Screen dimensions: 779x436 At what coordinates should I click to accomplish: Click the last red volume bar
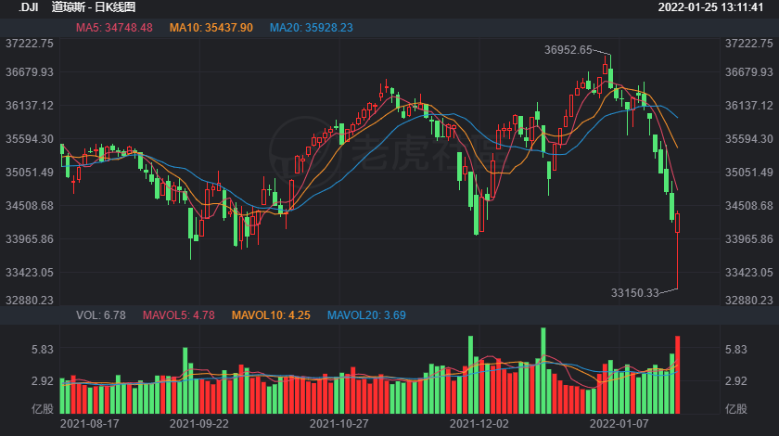[677, 375]
